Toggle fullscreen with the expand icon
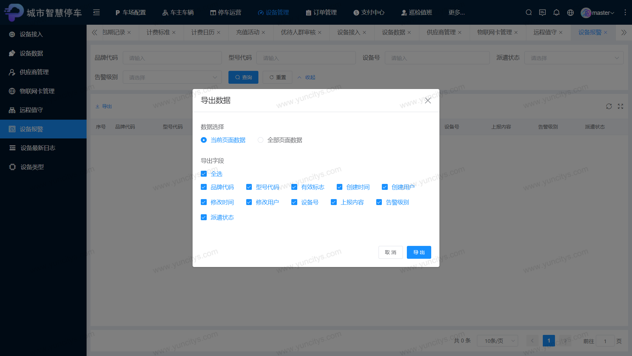Viewport: 632px width, 356px height. click(x=620, y=106)
